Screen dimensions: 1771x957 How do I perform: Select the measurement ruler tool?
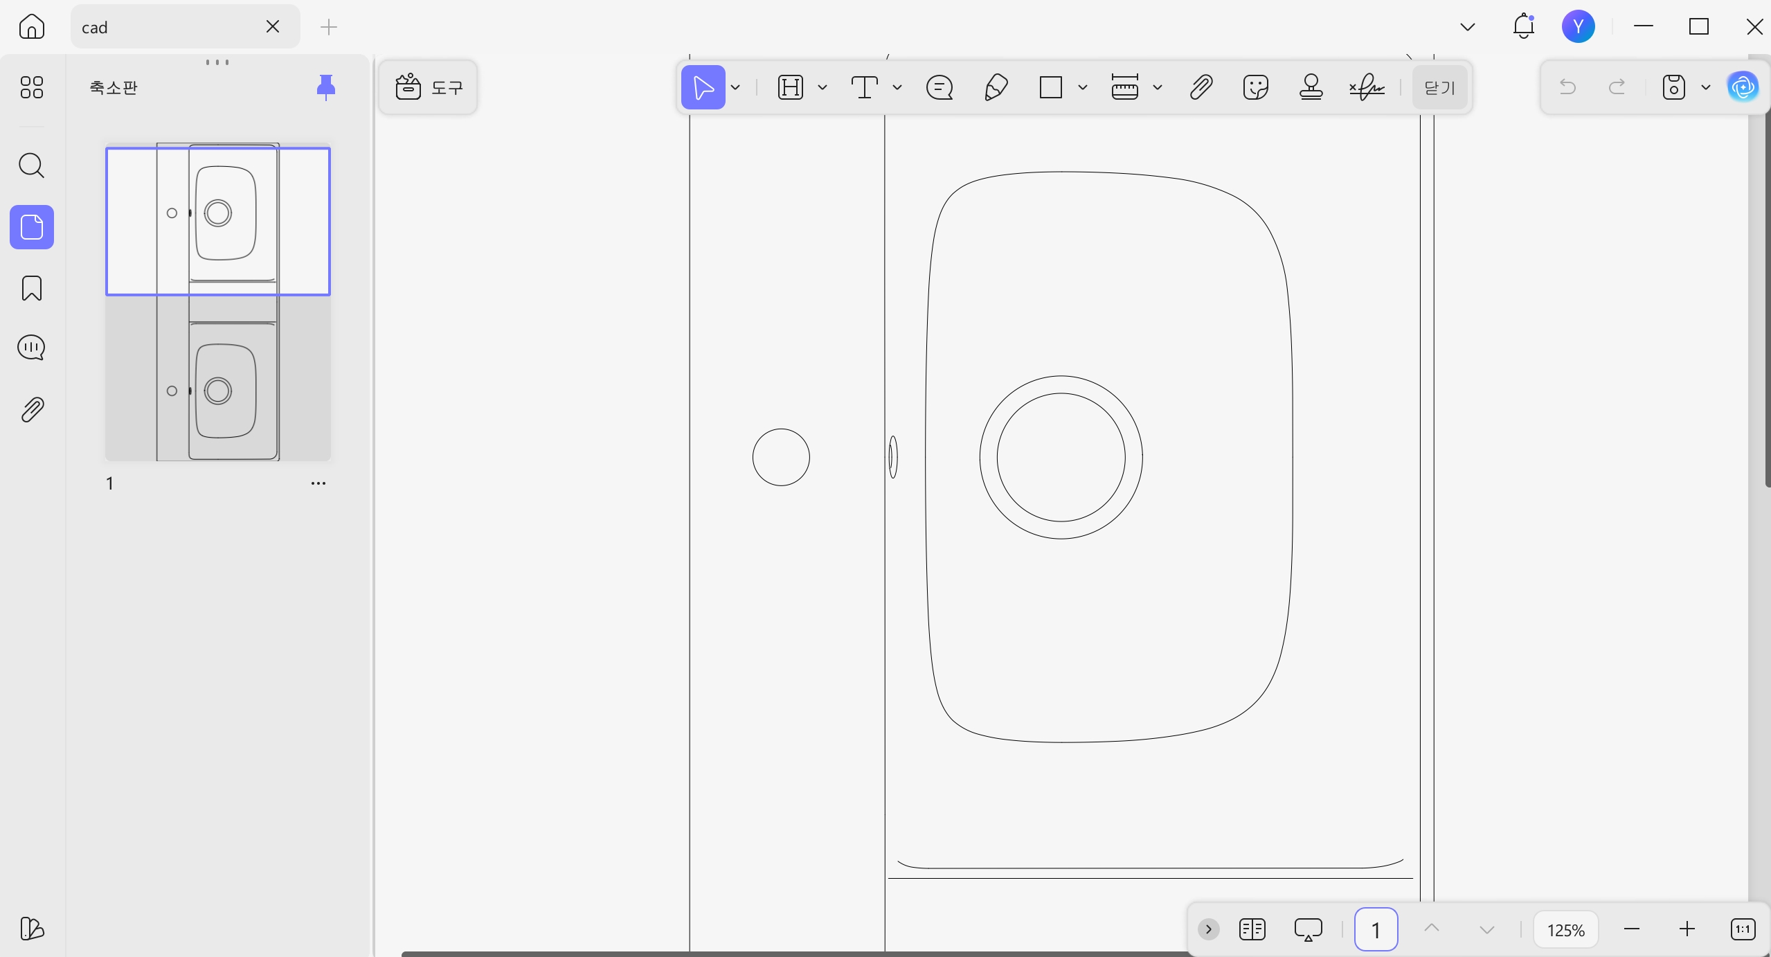(x=1125, y=87)
